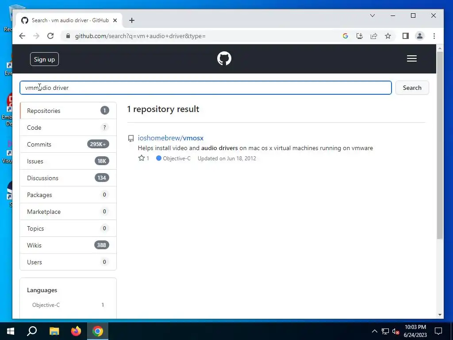
Task: Open the hamburger navigation menu
Action: point(412,59)
